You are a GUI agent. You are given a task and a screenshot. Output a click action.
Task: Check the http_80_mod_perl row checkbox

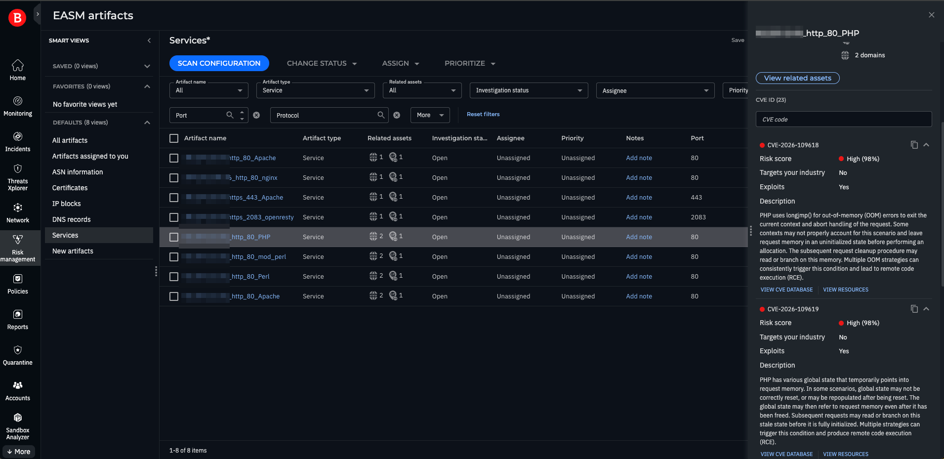coord(174,257)
